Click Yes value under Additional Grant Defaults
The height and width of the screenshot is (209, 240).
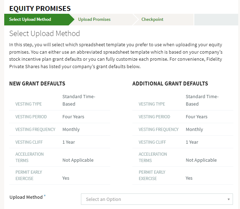[x=189, y=178]
